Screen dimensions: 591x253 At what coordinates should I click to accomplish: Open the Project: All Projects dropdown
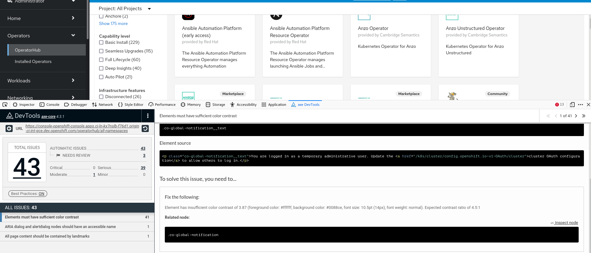point(125,9)
